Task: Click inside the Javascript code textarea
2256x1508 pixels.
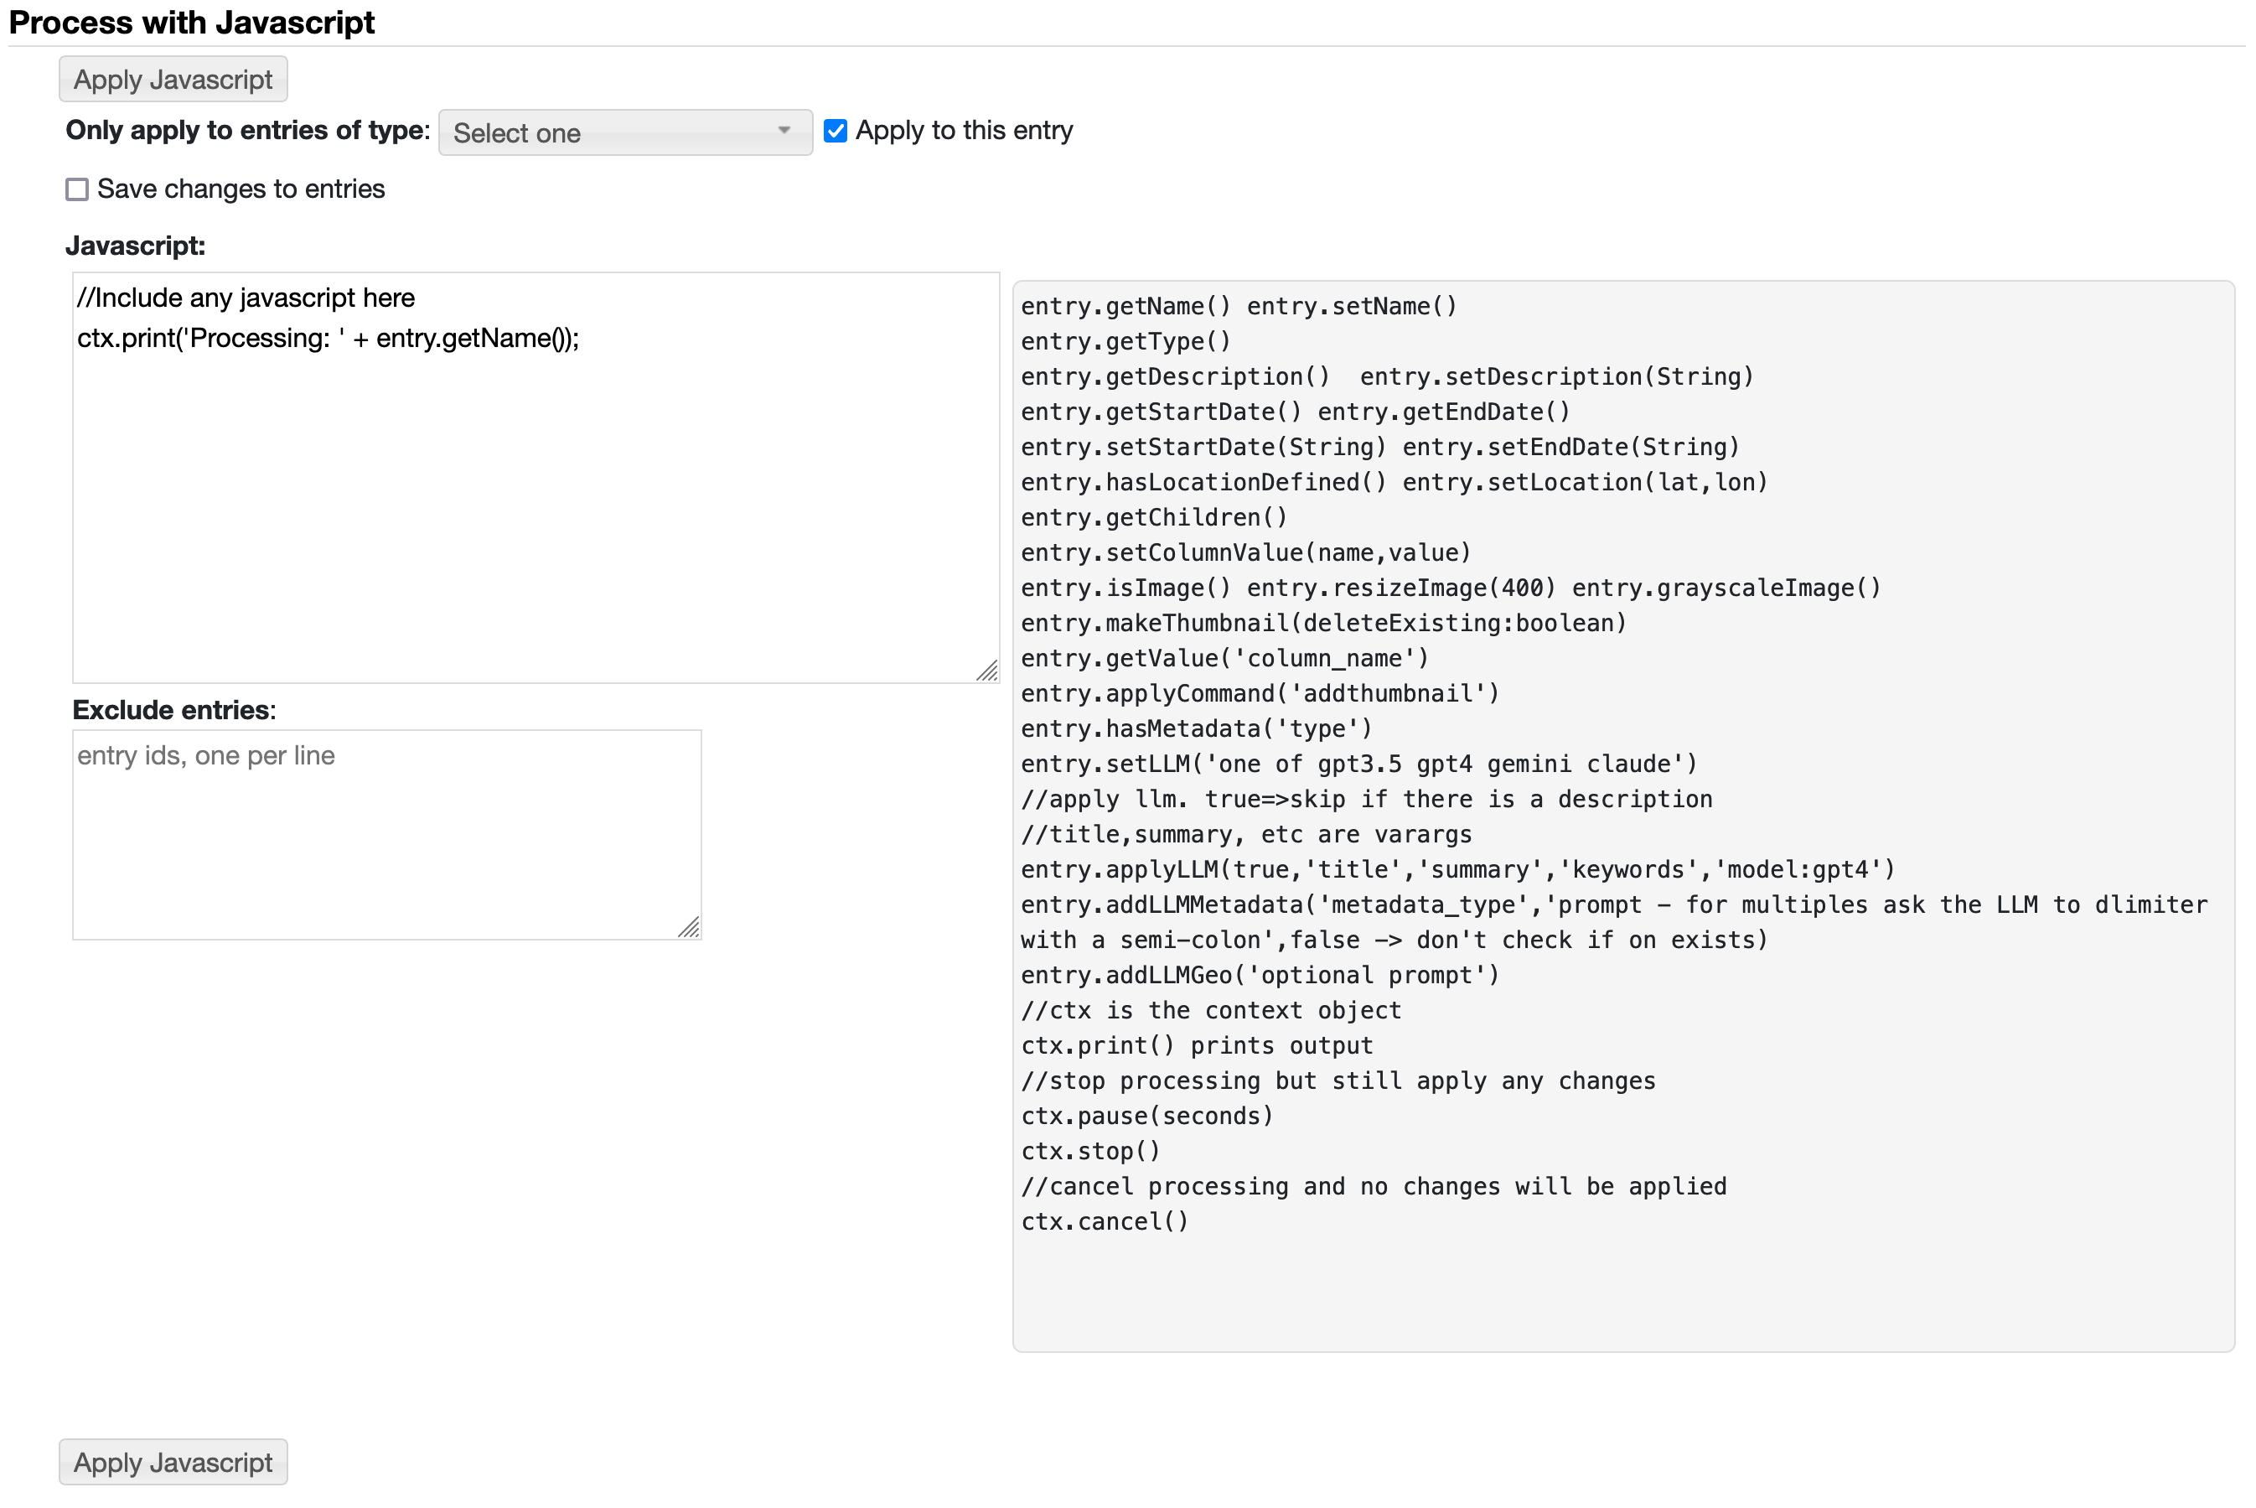Action: pyautogui.click(x=536, y=478)
